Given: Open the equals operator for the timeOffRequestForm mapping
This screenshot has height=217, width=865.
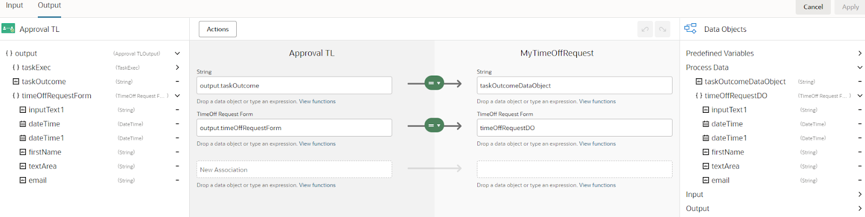Looking at the screenshot, I should pyautogui.click(x=434, y=126).
